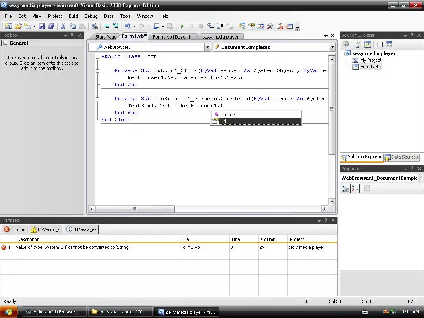Viewport: 424px width, 318px height.
Task: Collapse the General toolbox group
Action: pyautogui.click(x=5, y=43)
